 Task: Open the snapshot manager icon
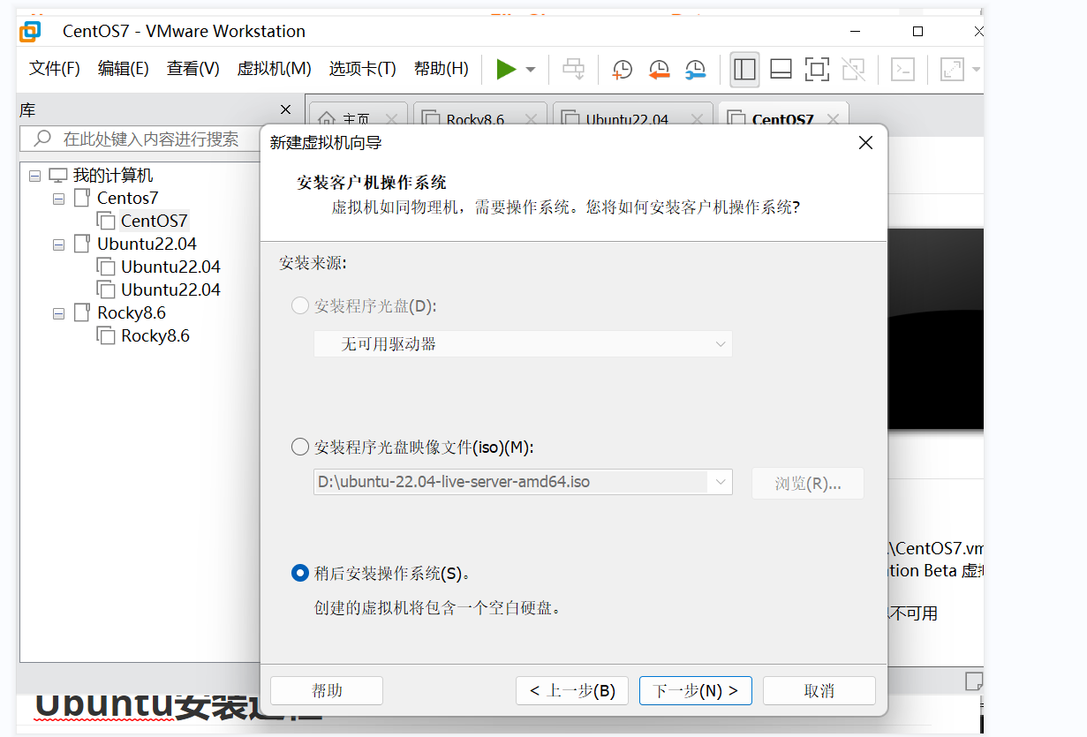point(695,69)
